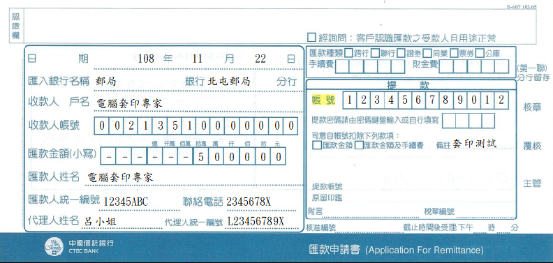Enable the 票券 checkbox
This screenshot has height=263, width=553.
(454, 53)
